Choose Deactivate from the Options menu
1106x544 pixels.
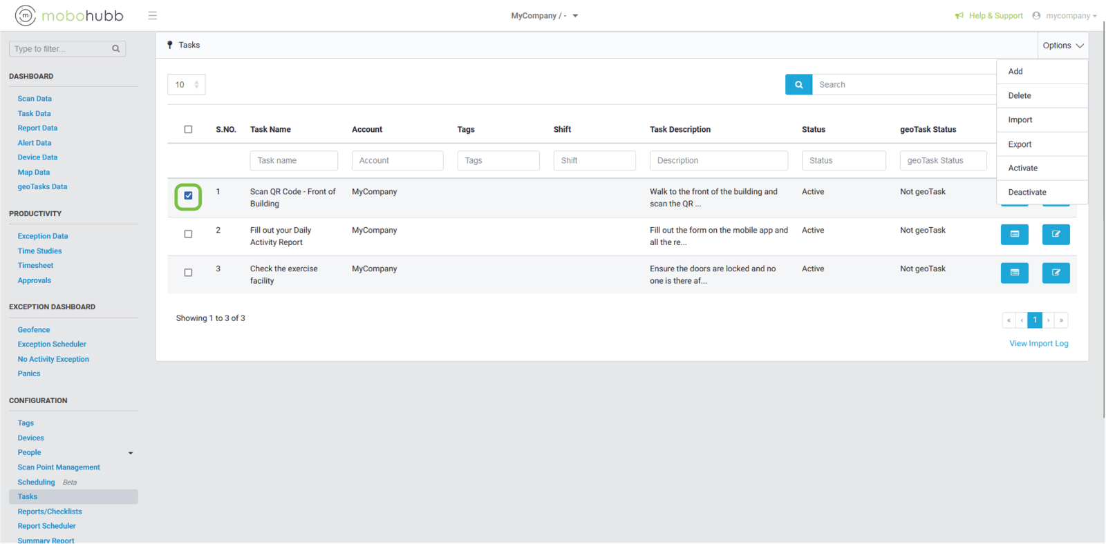1027,192
